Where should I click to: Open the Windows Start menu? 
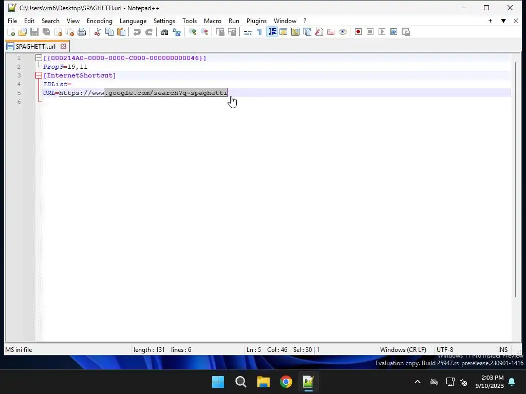pyautogui.click(x=218, y=382)
